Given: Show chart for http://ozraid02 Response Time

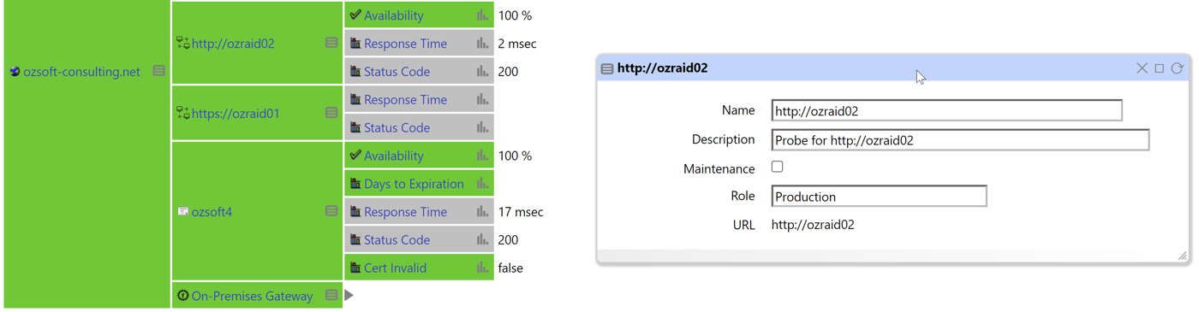Looking at the screenshot, I should 483,43.
